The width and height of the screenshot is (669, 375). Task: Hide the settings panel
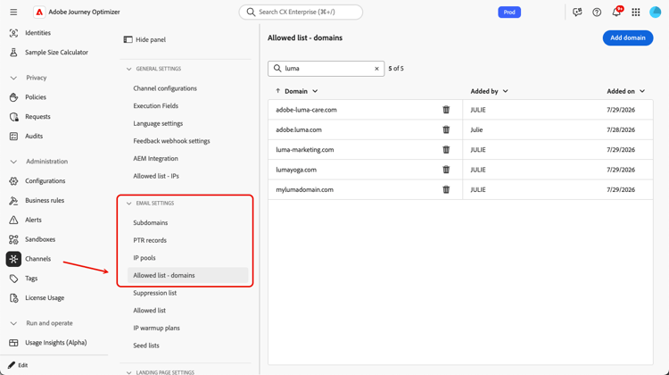point(145,39)
